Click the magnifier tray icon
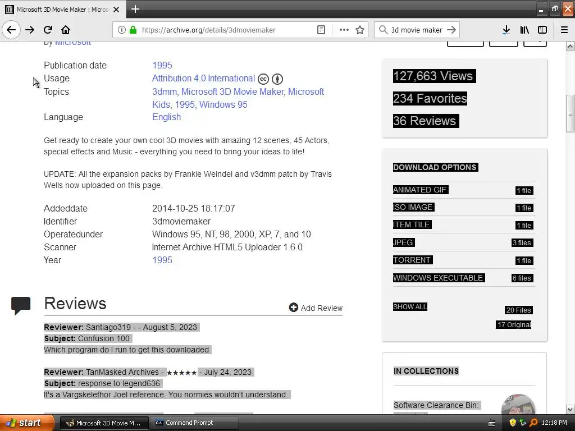This screenshot has height=431, width=575. tap(533, 423)
